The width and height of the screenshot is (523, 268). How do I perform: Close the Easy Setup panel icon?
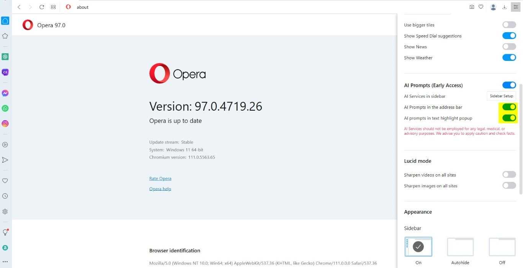[516, 7]
